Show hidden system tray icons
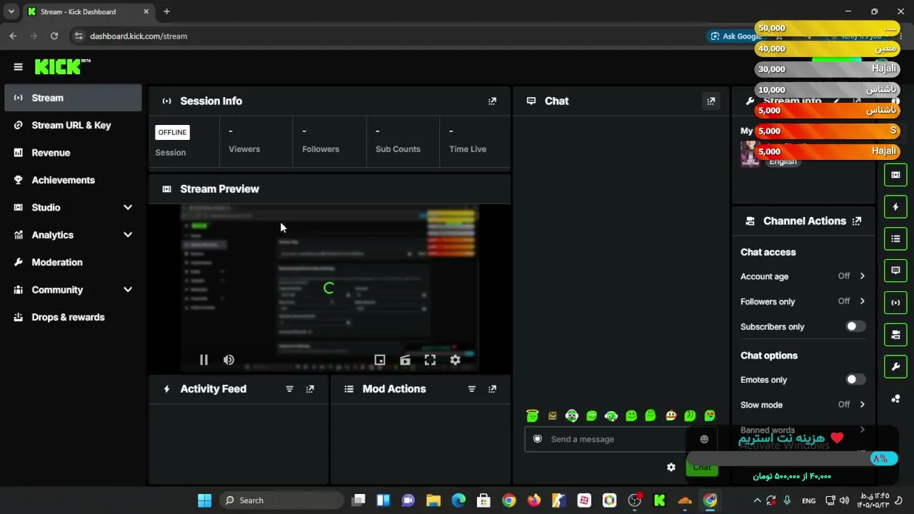 click(758, 500)
